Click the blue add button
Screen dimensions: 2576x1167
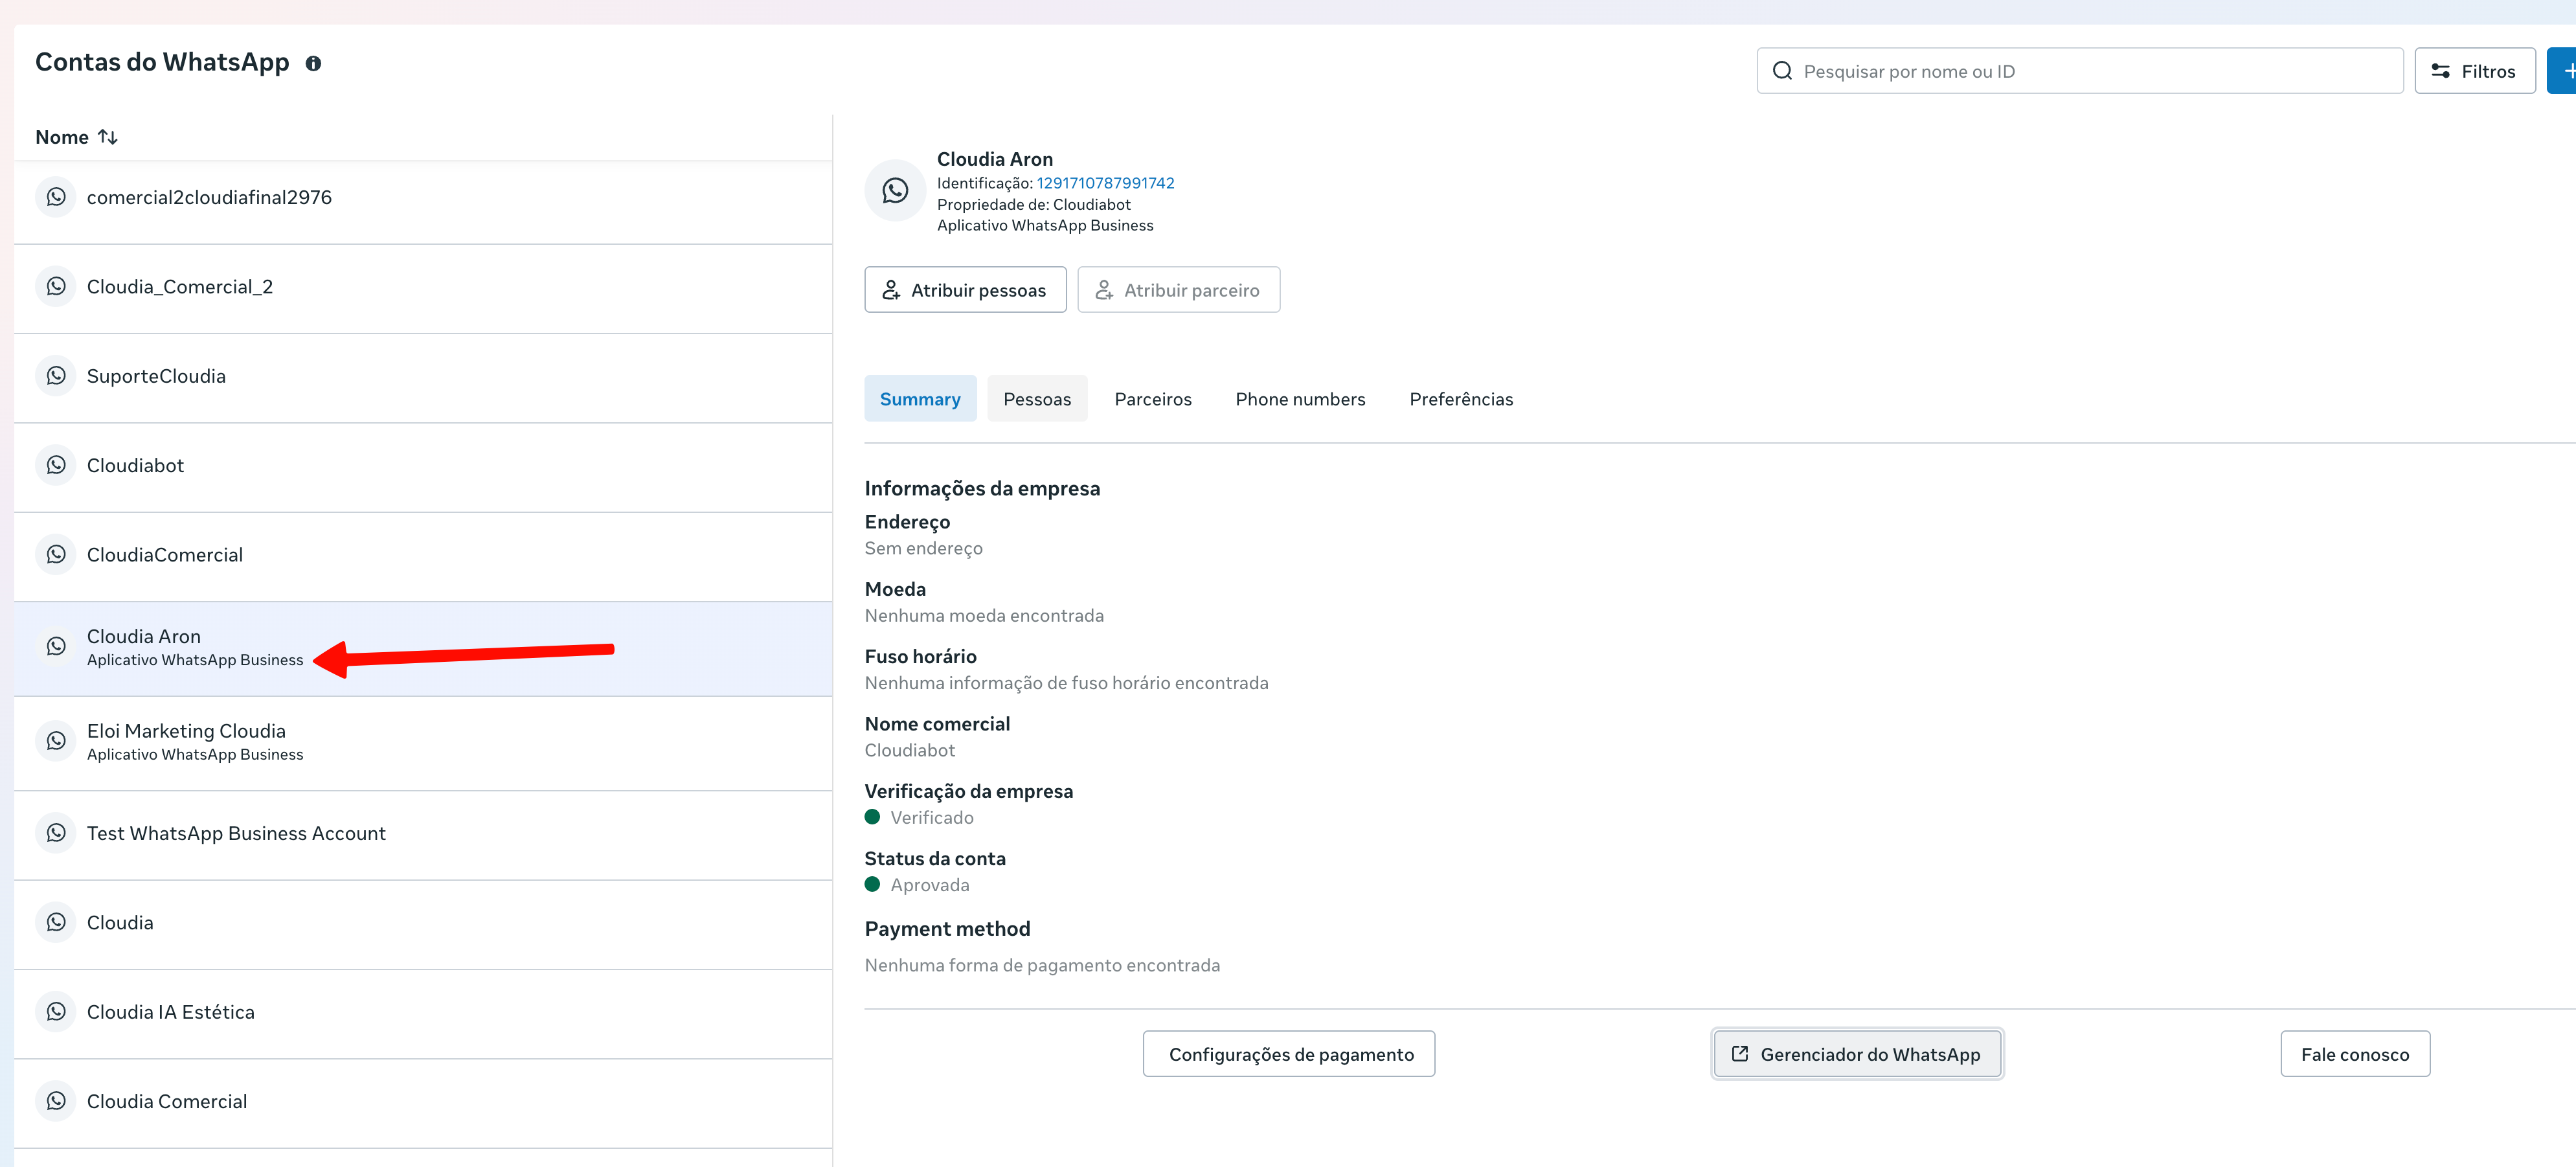point(2562,71)
